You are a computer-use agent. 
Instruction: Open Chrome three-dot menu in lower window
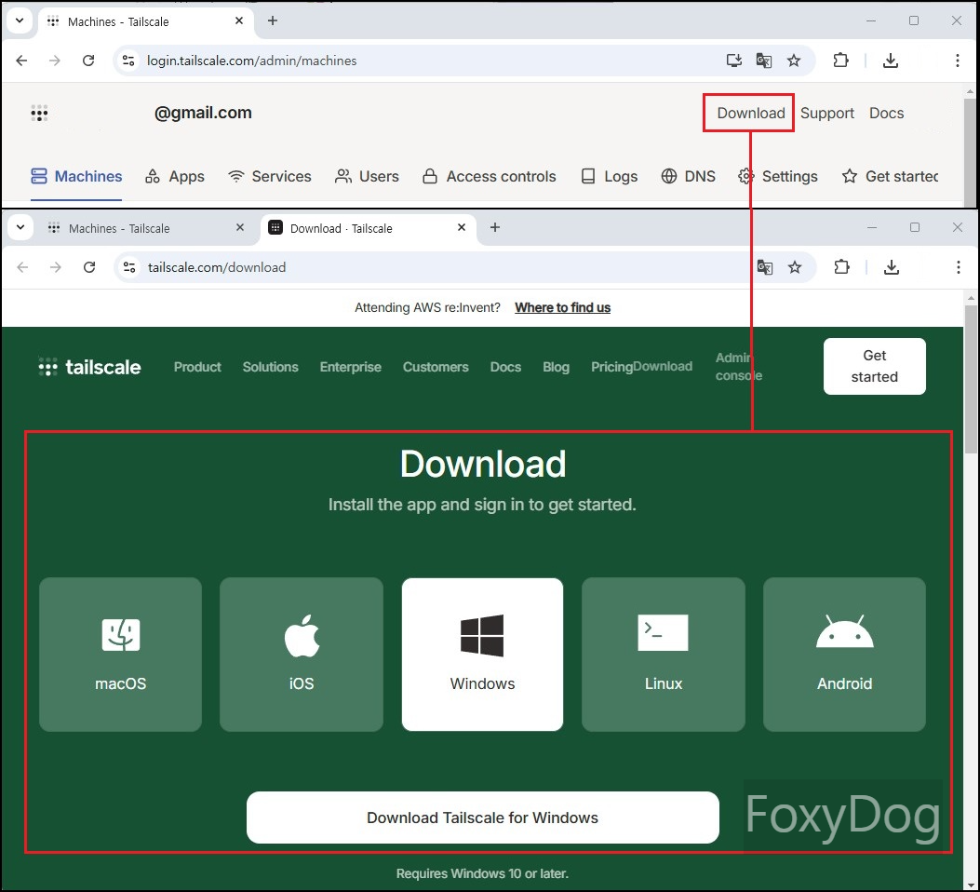pos(958,267)
